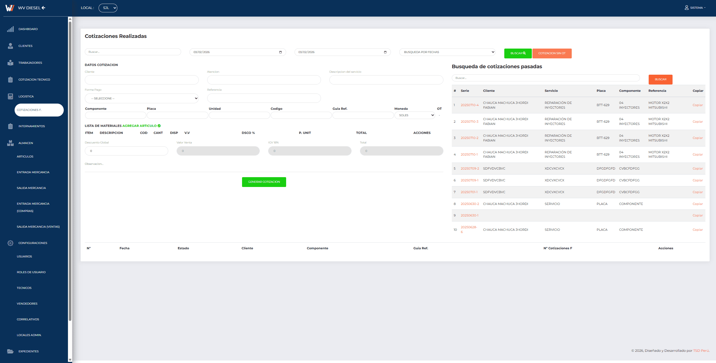716x363 pixels.
Task: Collapse sidebar with WV Diesel arrow
Action: 44,8
